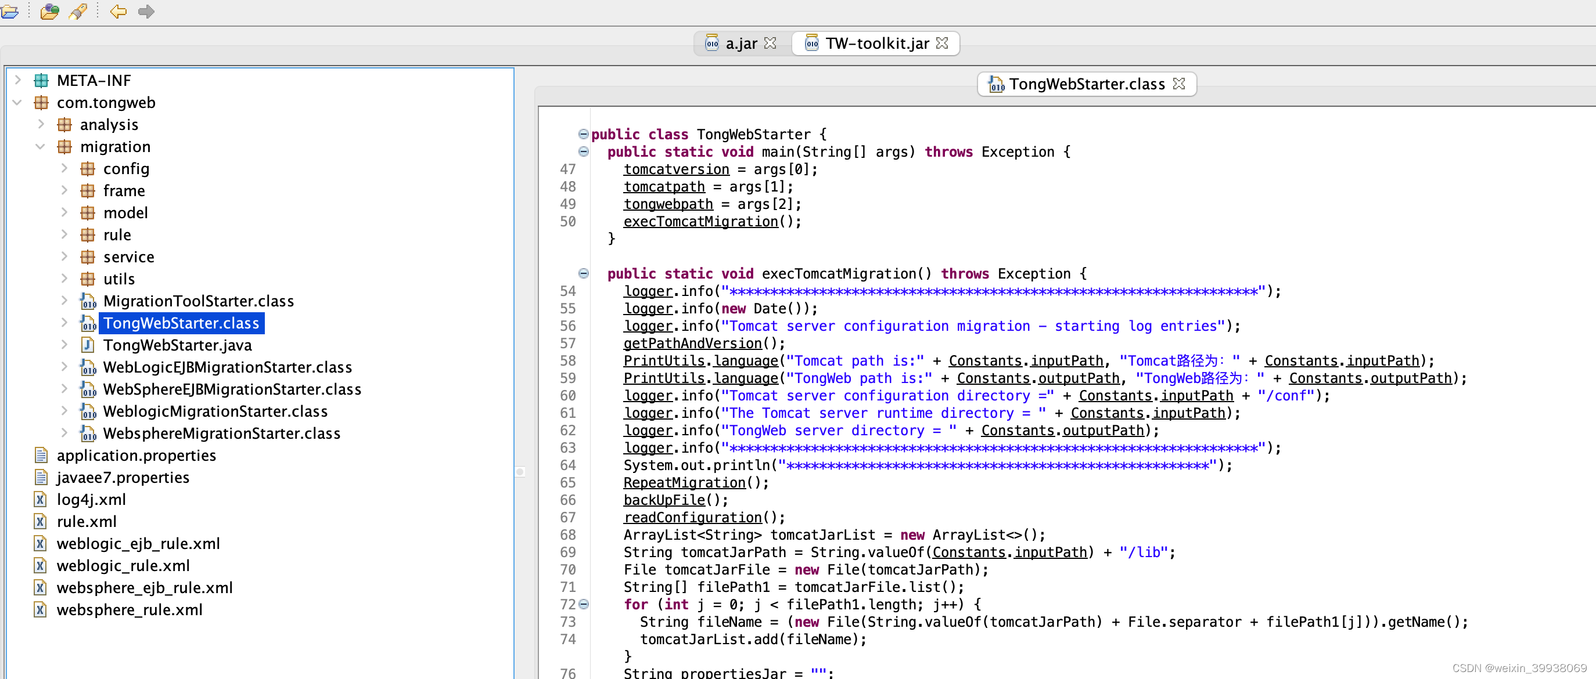Open the log4j.xml file

pos(91,500)
